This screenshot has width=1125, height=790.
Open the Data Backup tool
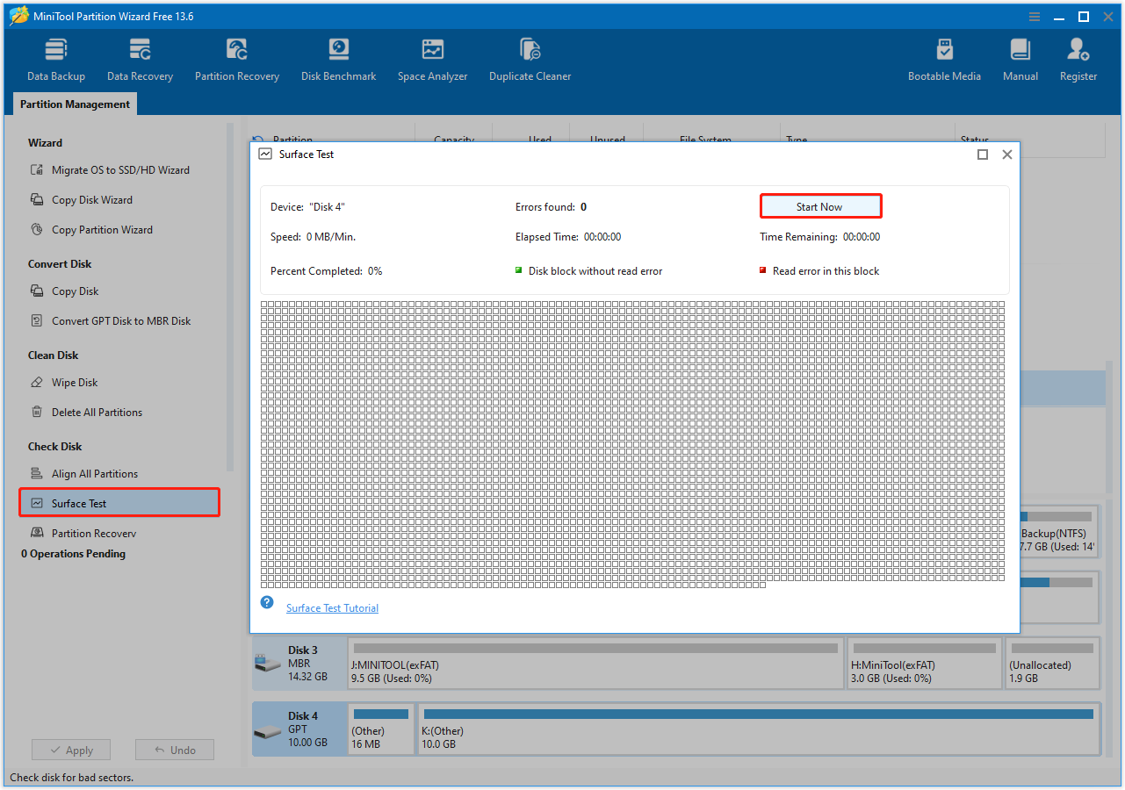pos(55,57)
